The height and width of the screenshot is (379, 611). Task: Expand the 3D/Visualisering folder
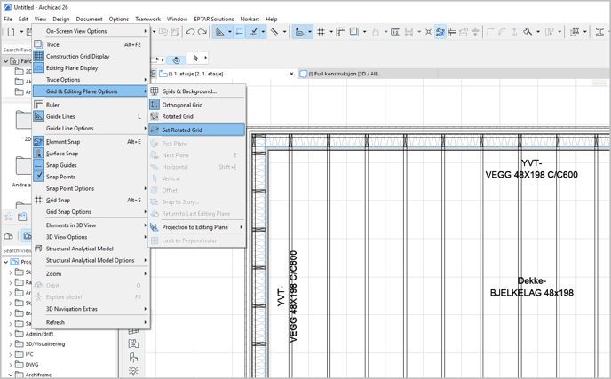(10, 344)
